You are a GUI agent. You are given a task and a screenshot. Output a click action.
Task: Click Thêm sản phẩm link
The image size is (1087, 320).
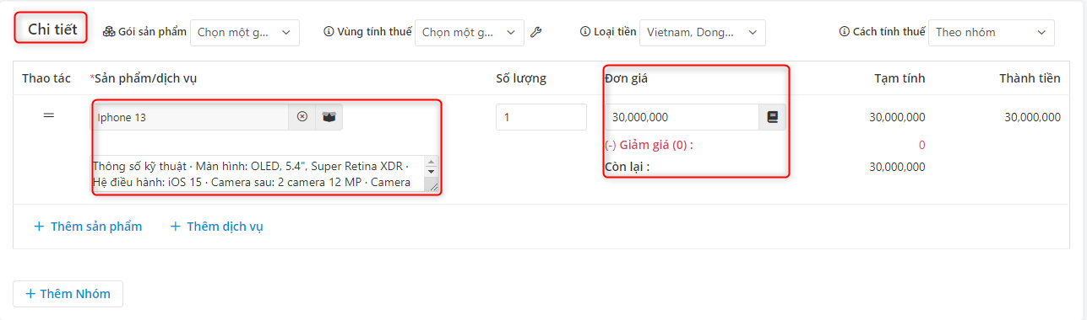pos(88,227)
